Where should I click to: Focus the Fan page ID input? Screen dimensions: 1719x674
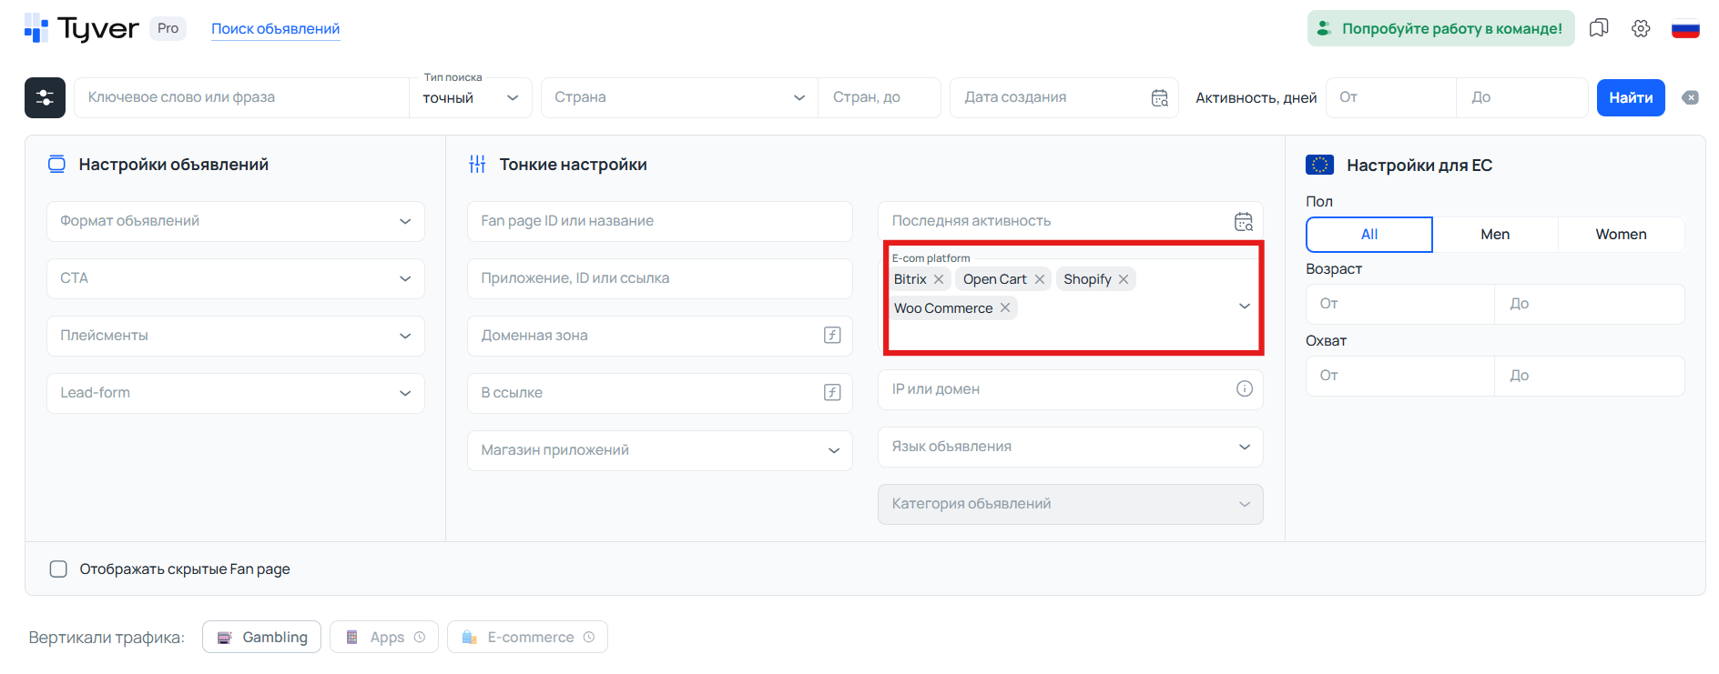tap(660, 221)
